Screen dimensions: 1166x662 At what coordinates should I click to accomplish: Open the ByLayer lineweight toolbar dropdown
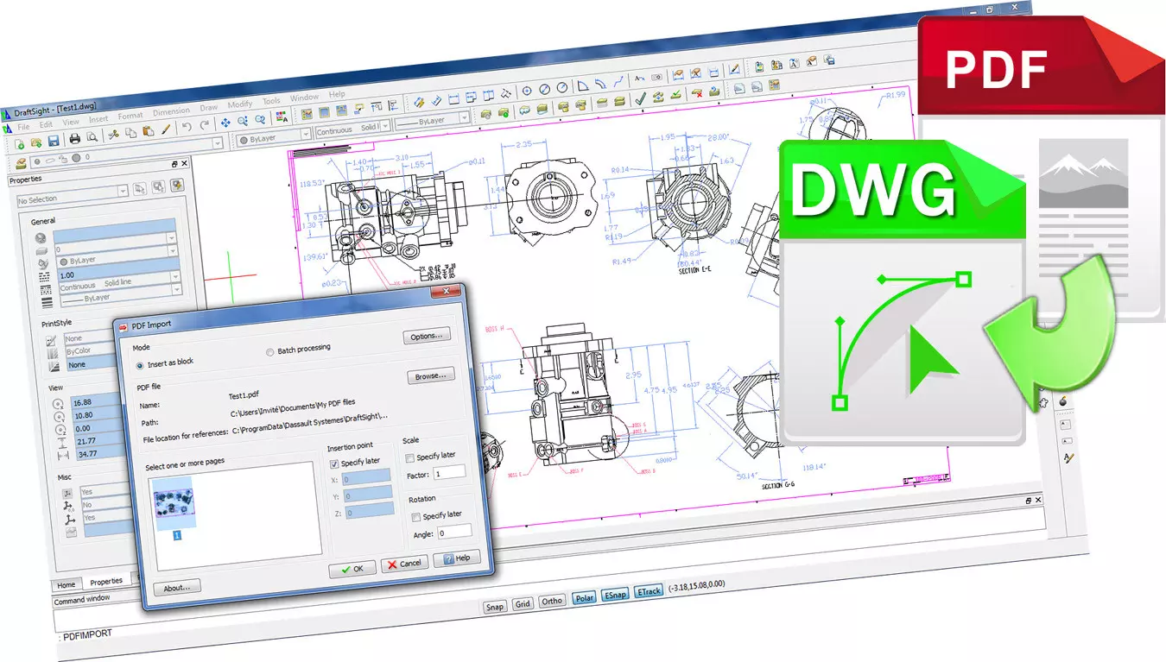(x=433, y=121)
